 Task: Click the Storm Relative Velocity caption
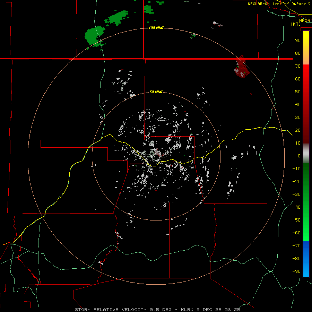coord(157,310)
